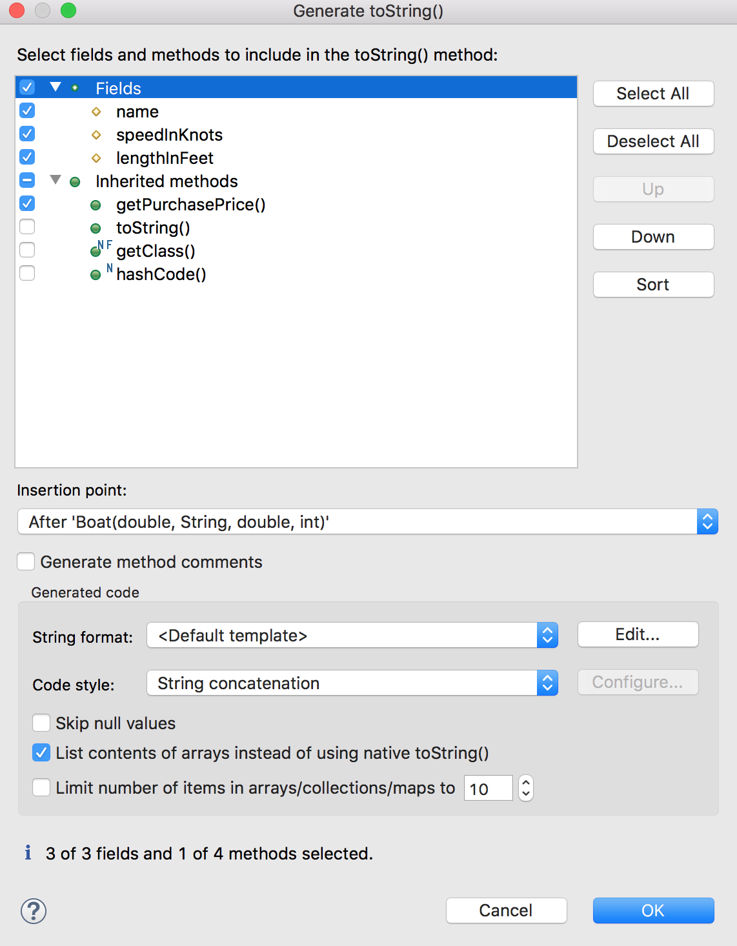Click the Select All button

pyautogui.click(x=653, y=94)
